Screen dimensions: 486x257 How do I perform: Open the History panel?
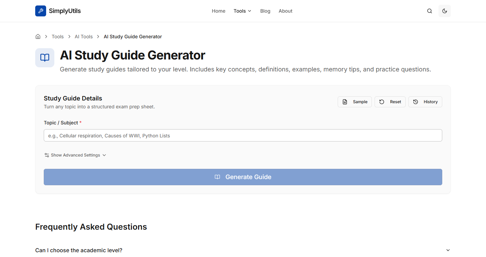[425, 102]
